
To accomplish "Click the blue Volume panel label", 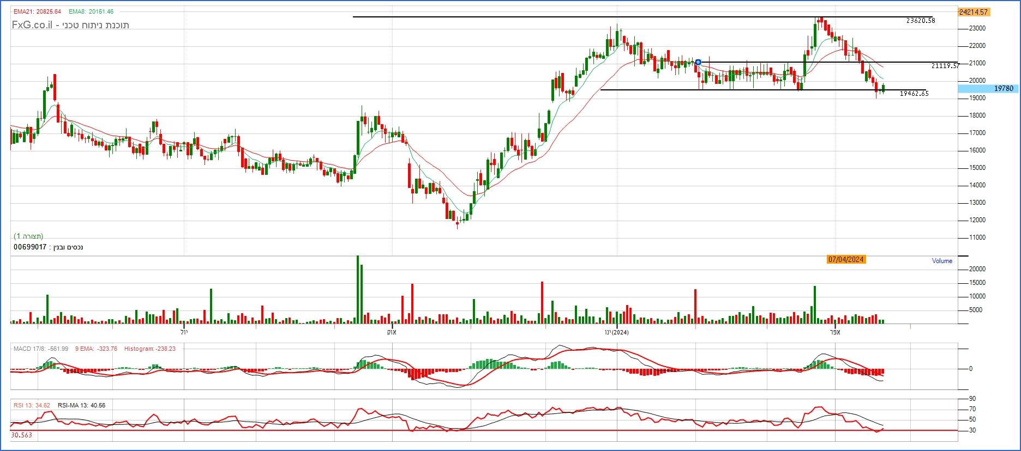I will (x=942, y=261).
